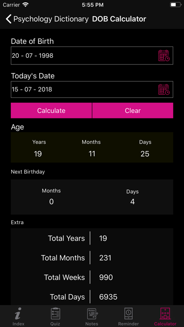Tap the battery indicator in status bar
The width and height of the screenshot is (184, 327).
coord(176,5)
